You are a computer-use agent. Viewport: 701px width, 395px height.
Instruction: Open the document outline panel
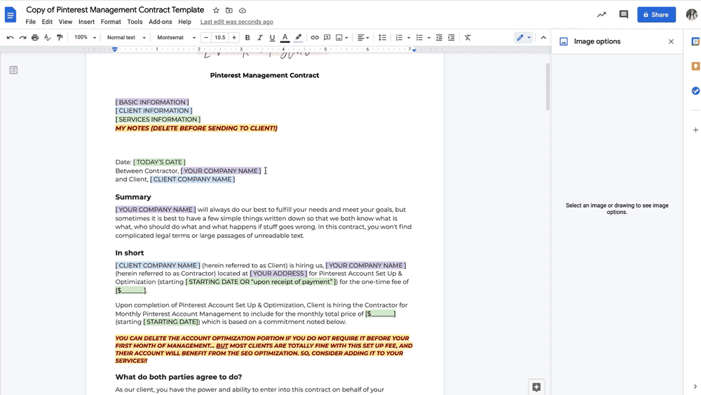click(13, 70)
